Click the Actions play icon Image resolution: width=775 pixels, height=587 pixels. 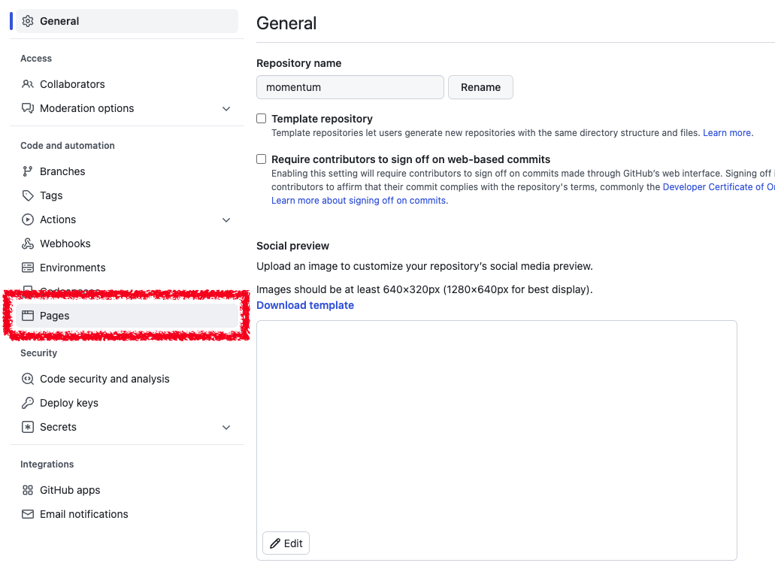[x=28, y=219]
